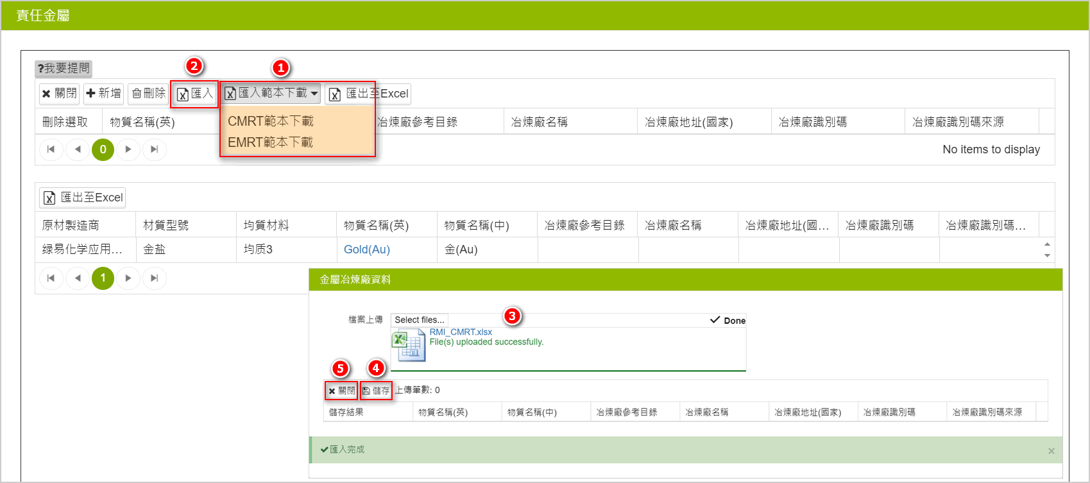Go to last page in lower grid pager
Image resolution: width=1090 pixels, height=483 pixels.
pyautogui.click(x=154, y=278)
